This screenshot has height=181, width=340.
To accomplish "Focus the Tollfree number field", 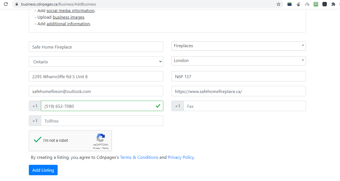I will 102,121.
